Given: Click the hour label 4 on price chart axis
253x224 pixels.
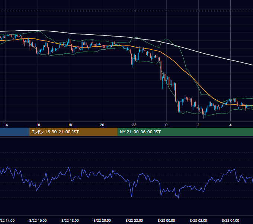Looking at the screenshot, I should pyautogui.click(x=230, y=125).
